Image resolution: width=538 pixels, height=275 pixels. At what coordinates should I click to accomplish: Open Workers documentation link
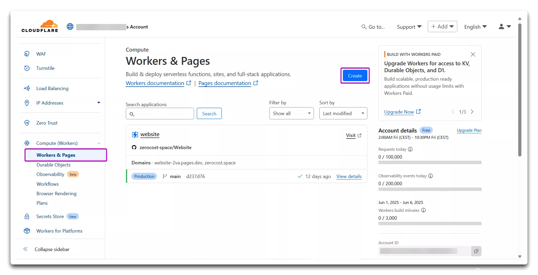[x=155, y=83]
